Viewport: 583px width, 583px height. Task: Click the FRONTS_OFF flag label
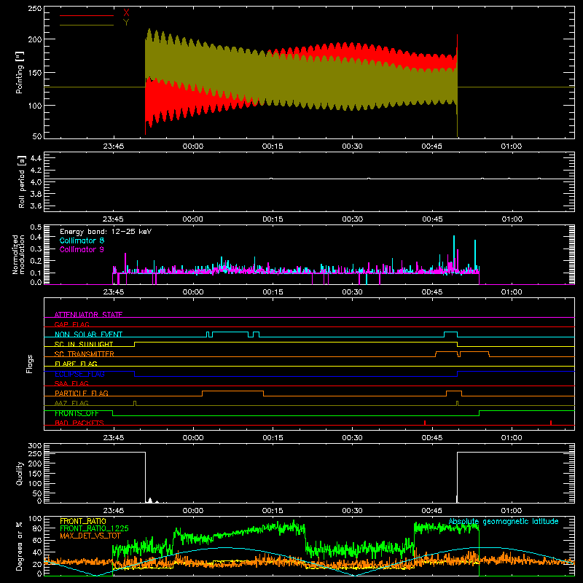(x=77, y=413)
